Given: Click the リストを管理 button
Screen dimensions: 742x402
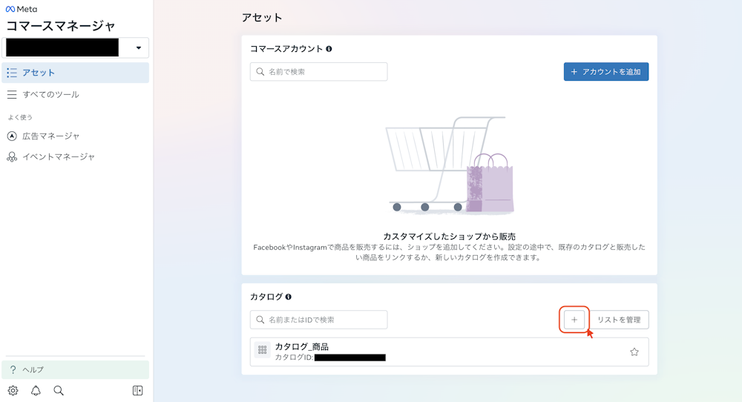Looking at the screenshot, I should click(x=619, y=320).
